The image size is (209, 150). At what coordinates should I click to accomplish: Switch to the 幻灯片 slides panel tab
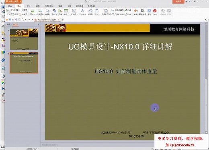point(15,24)
